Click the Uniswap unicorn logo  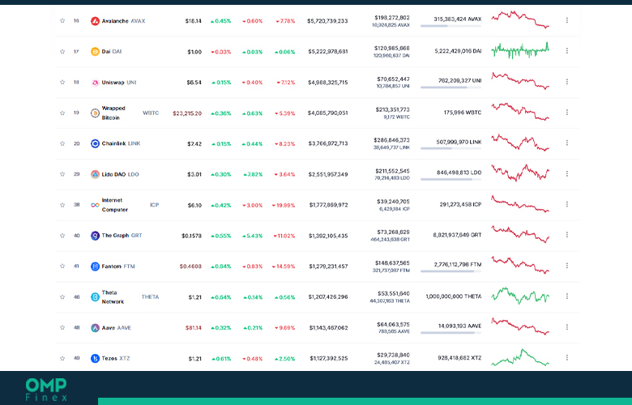(x=95, y=83)
